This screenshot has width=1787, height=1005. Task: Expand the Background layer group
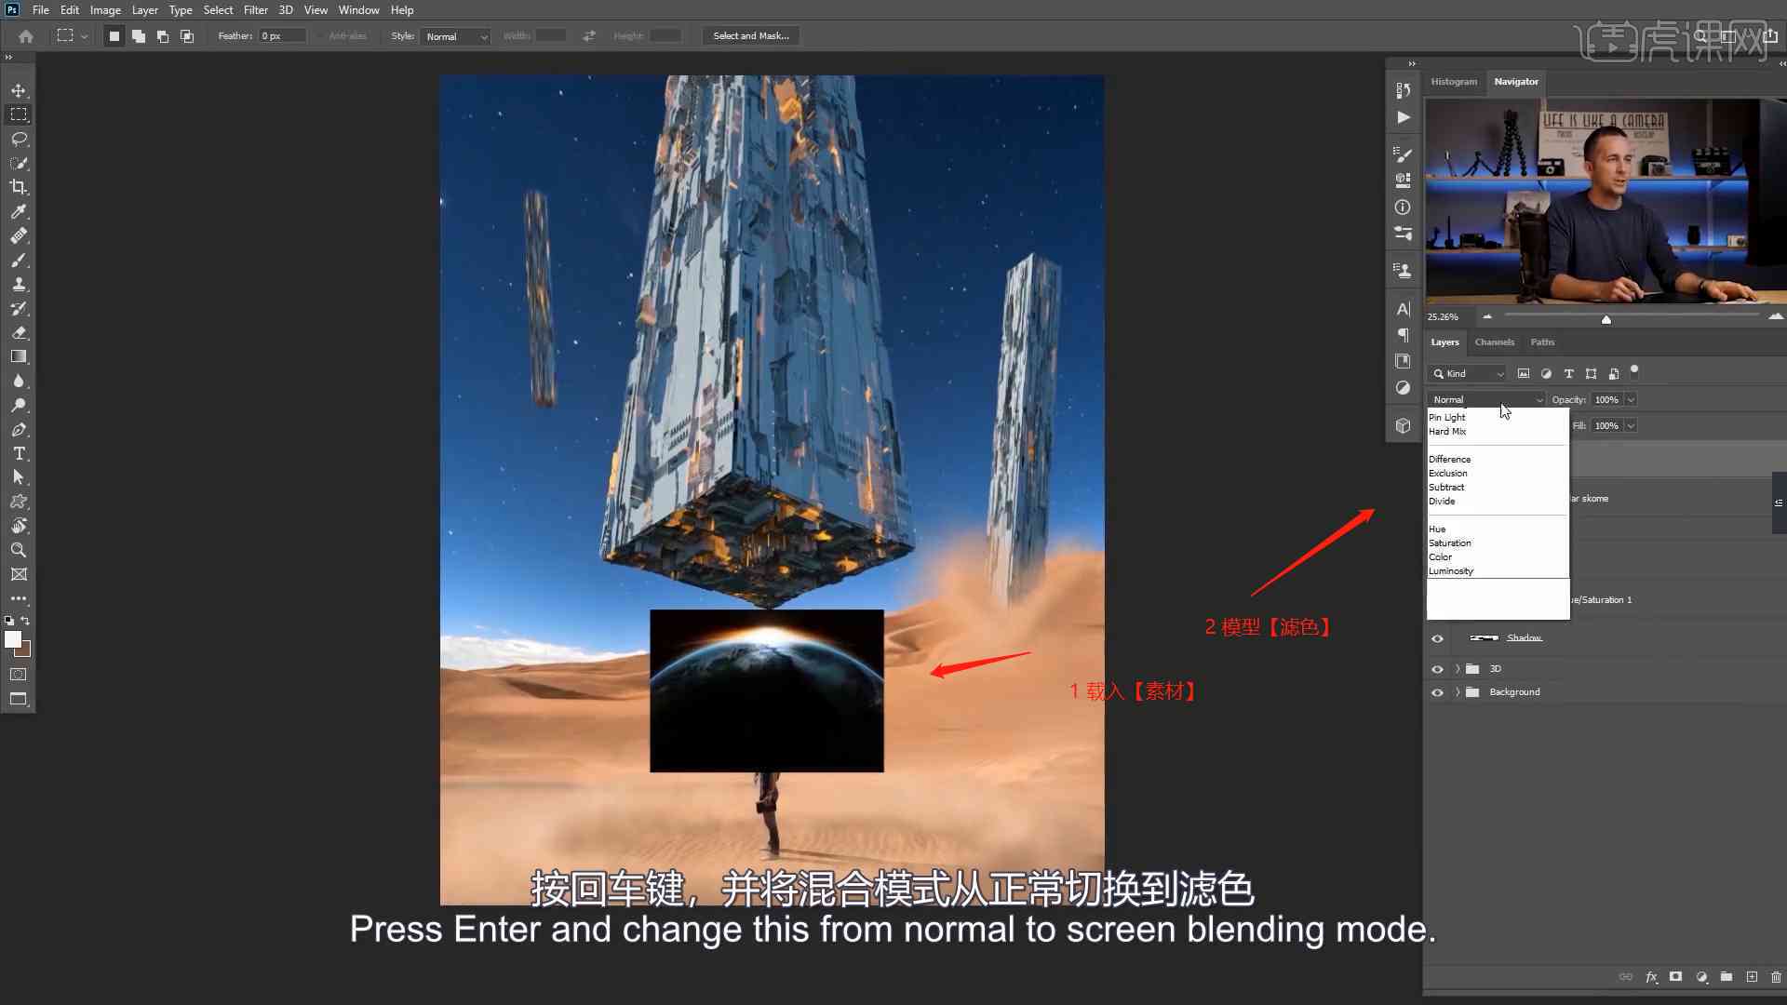point(1458,692)
